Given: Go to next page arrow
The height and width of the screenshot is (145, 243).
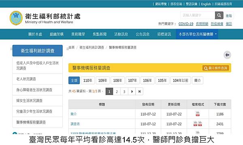Looking at the screenshot, I should 132,91.
